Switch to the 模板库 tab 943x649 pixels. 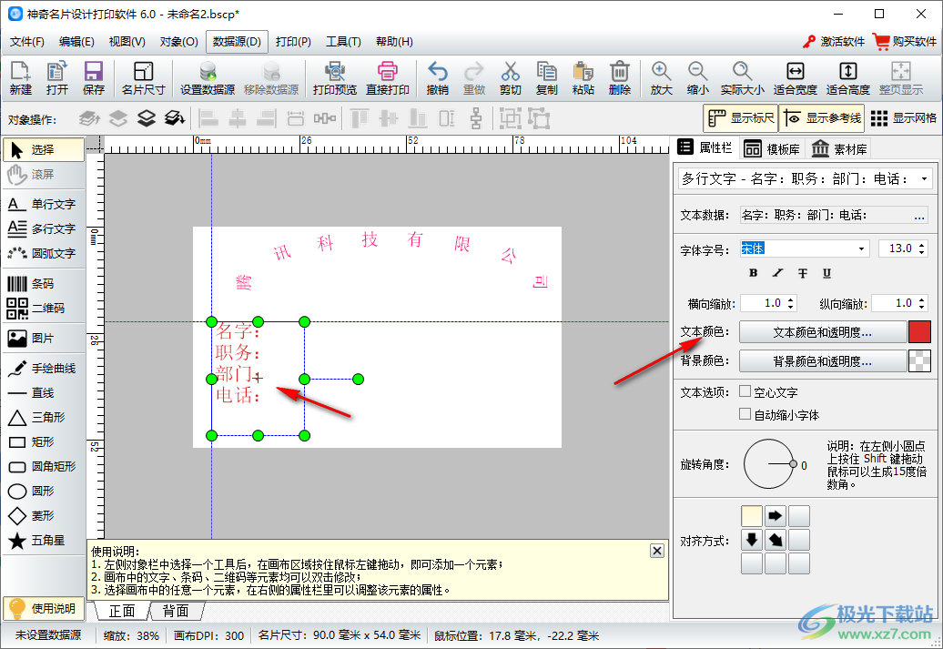(x=772, y=148)
